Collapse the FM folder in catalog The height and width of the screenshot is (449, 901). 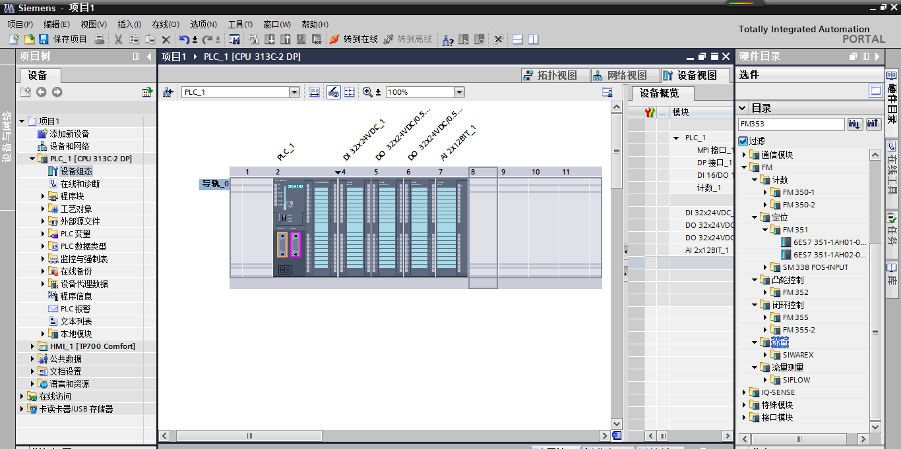(x=745, y=168)
